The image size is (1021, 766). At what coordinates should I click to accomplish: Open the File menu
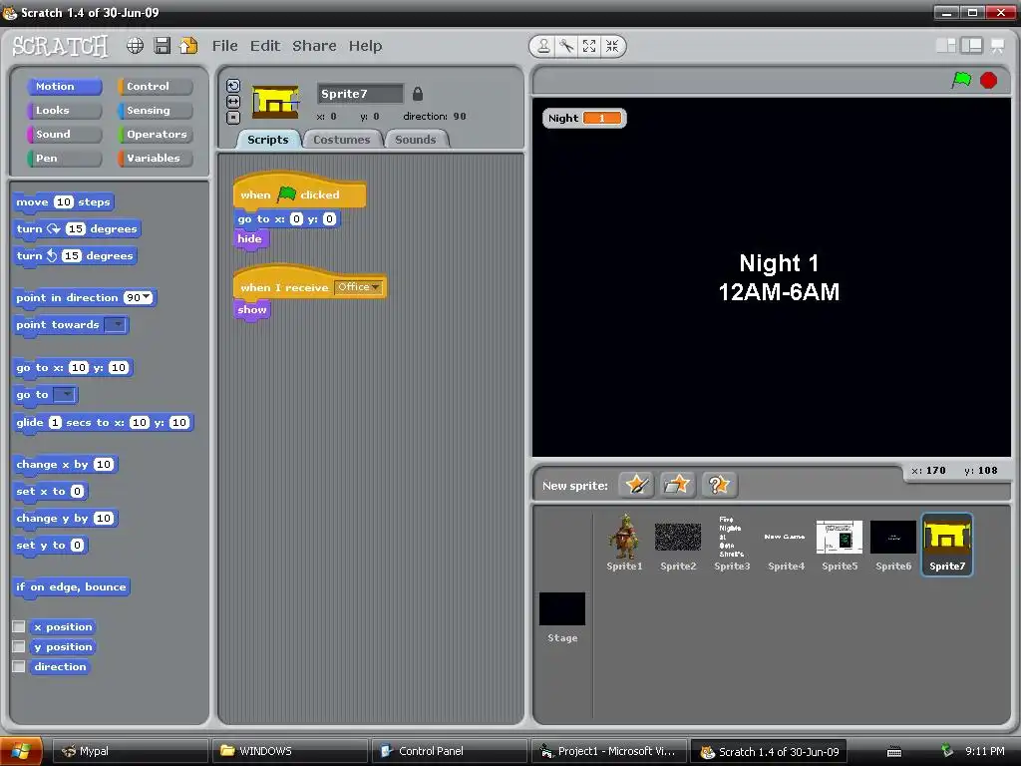coord(224,46)
